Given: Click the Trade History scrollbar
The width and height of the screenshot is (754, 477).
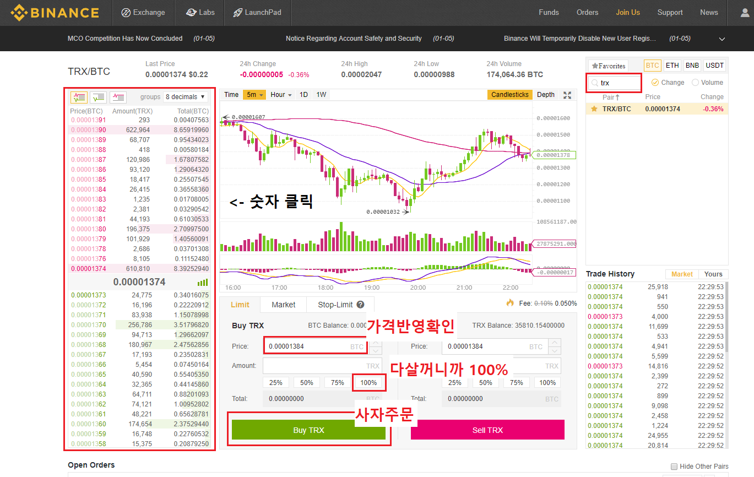Looking at the screenshot, I should [727, 317].
